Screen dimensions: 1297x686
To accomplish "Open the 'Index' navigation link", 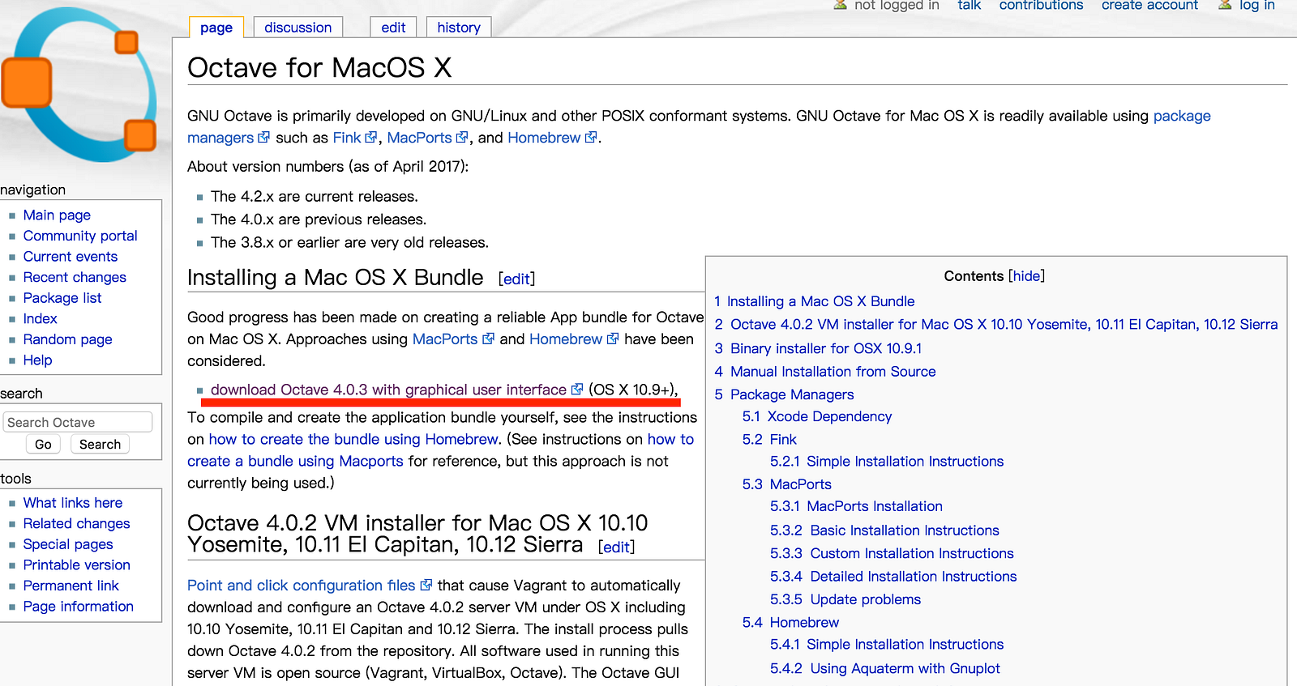I will [40, 318].
